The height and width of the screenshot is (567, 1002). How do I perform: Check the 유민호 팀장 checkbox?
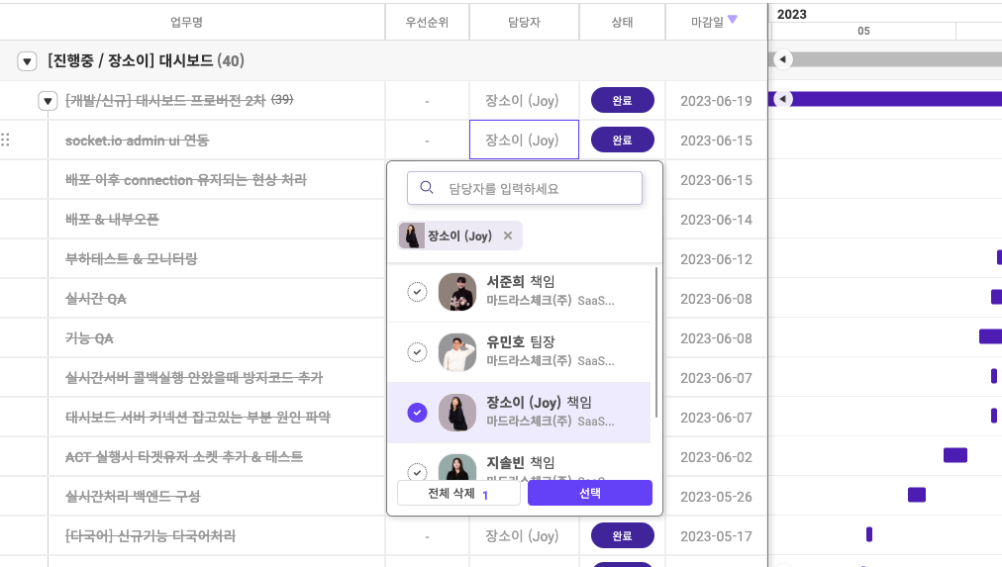coord(417,352)
